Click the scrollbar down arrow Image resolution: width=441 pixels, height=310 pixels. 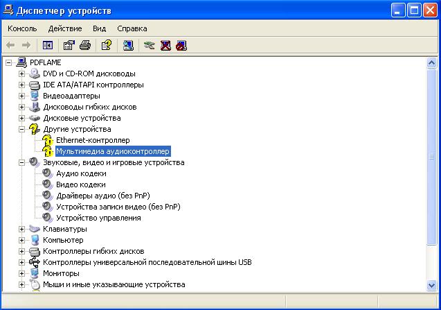[x=431, y=286]
